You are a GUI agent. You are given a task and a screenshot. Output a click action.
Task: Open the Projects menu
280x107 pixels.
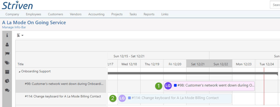[x=117, y=14]
